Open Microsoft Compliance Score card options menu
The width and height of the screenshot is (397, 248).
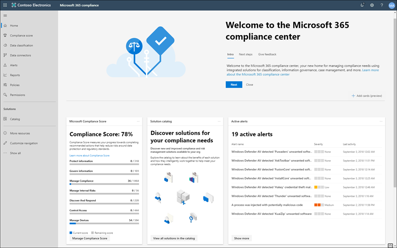pos(138,122)
